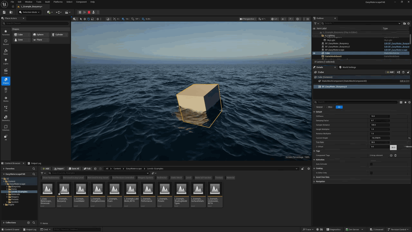Click the Damping Factor value field
Viewport: 412px width, 232px height.
380,121
